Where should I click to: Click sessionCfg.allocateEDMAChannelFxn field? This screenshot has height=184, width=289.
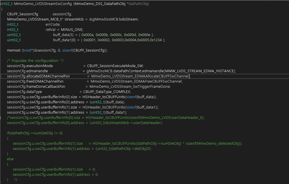tap(39, 76)
